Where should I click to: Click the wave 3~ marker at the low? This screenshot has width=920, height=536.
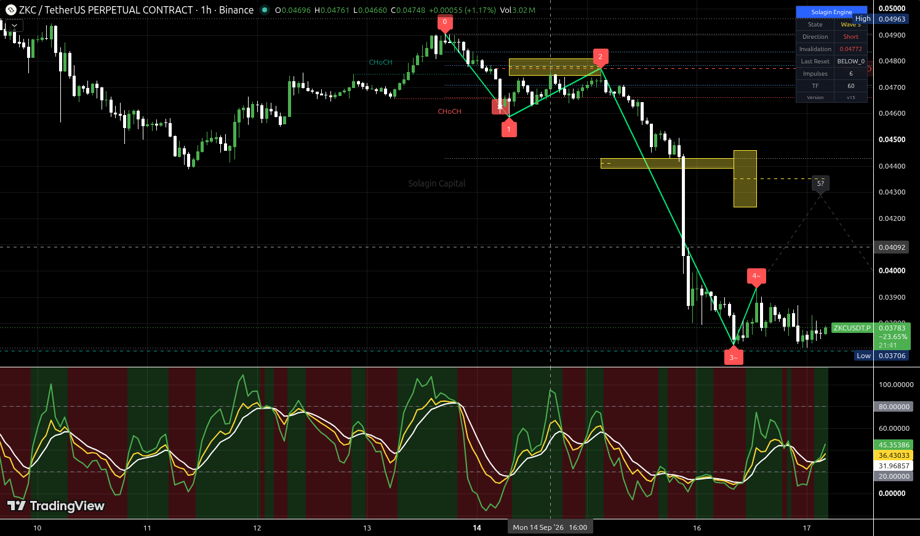[733, 356]
